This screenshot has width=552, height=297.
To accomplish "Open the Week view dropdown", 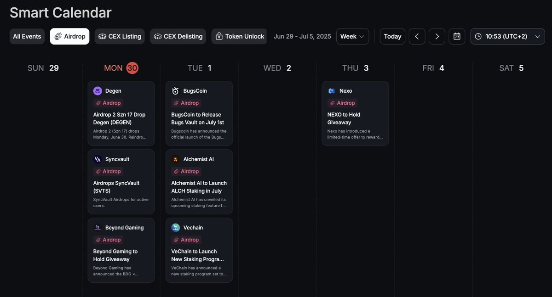I will [x=352, y=36].
